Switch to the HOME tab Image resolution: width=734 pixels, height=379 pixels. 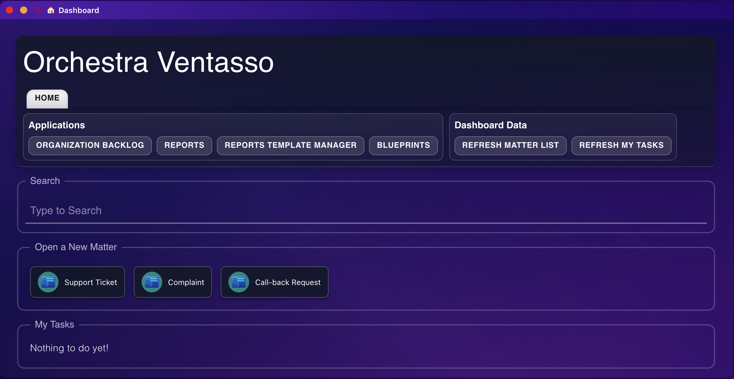pyautogui.click(x=47, y=98)
